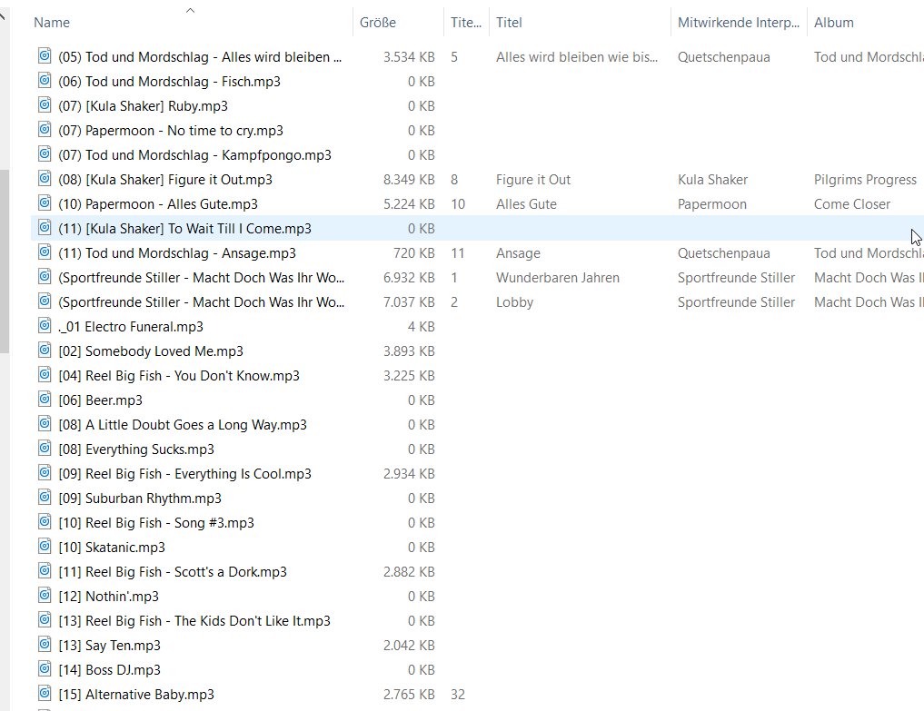Viewport: 924px width, 711px height.
Task: Click the truncated Tite... track number header
Action: pyautogui.click(x=465, y=23)
